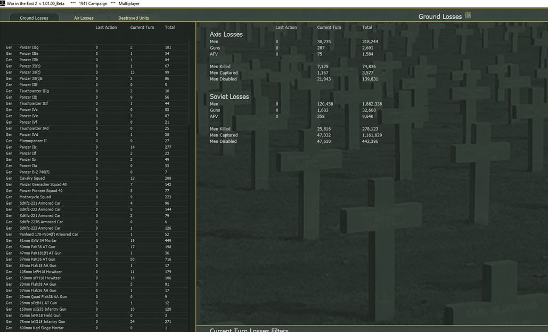Select the 150mm sIG33 Infantry Gun row
Viewport: 548px width, 332px height.
pyautogui.click(x=96, y=309)
